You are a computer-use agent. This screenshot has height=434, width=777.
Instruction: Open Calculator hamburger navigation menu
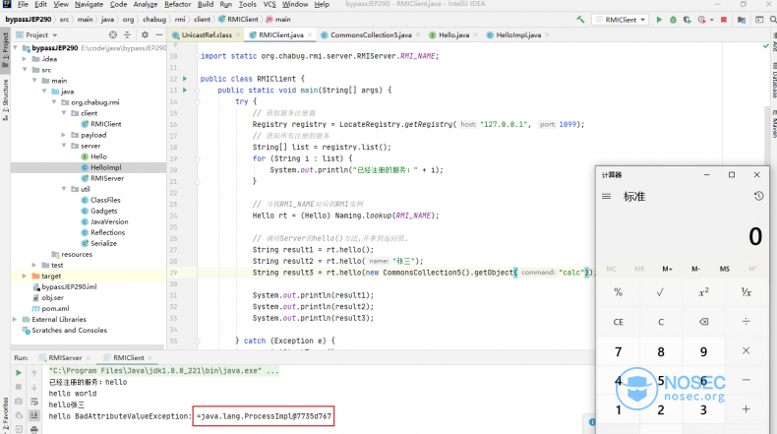(606, 197)
